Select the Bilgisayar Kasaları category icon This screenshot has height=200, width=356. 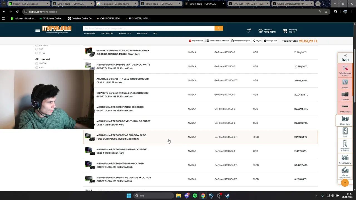[x=345, y=146]
